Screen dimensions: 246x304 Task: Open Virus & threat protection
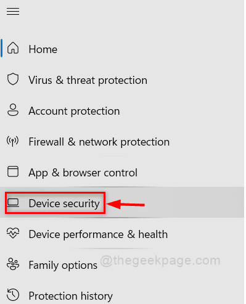coord(88,80)
